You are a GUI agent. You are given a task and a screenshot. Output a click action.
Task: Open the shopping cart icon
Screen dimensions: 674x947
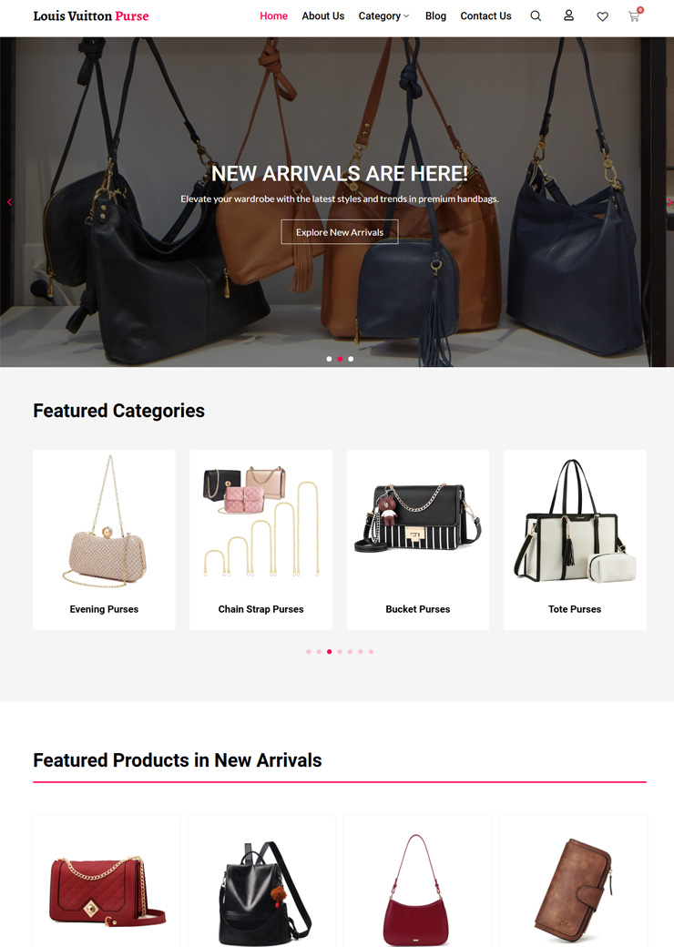click(635, 15)
